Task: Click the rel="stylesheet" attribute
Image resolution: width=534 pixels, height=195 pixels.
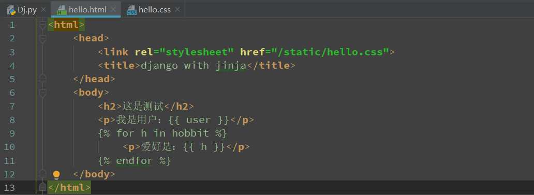Action: tap(184, 52)
